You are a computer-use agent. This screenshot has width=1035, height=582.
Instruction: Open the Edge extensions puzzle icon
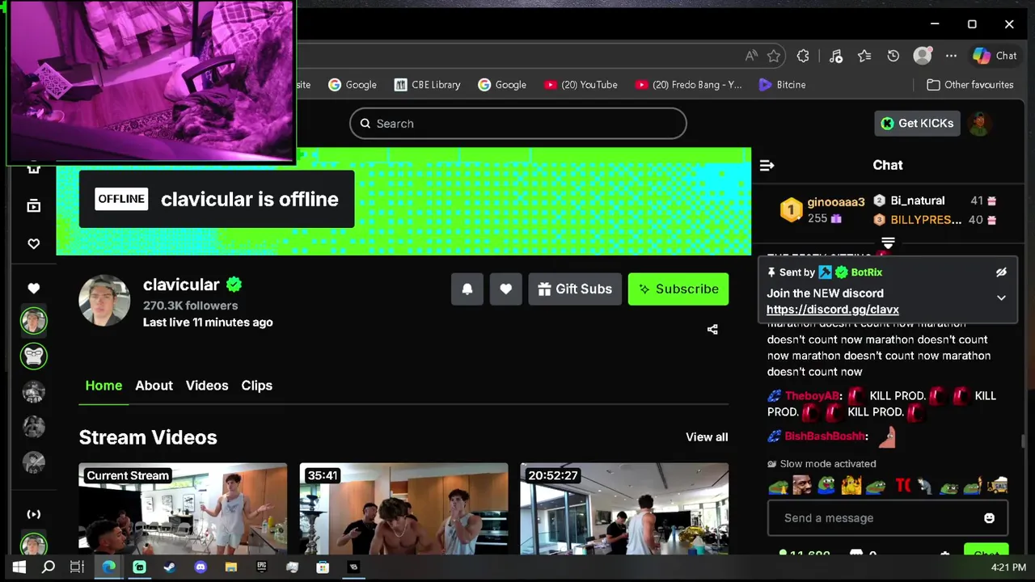803,56
